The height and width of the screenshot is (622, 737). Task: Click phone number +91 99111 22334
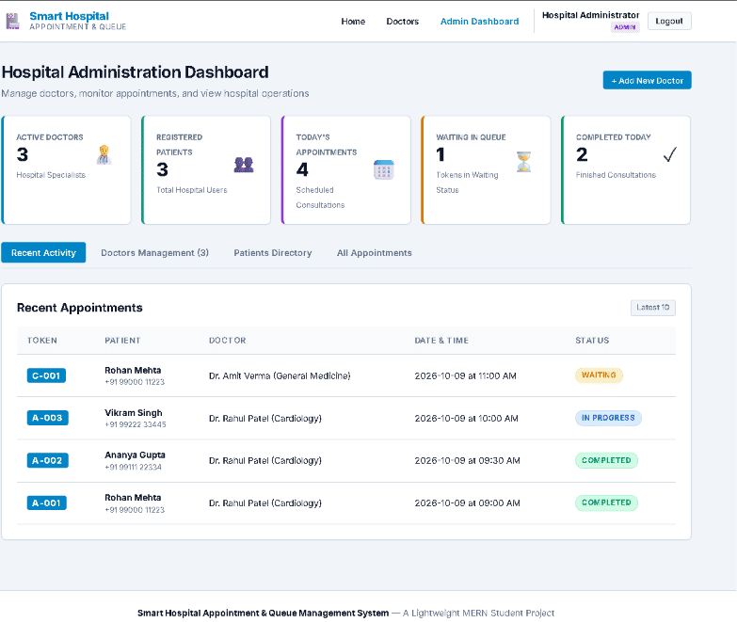[133, 467]
